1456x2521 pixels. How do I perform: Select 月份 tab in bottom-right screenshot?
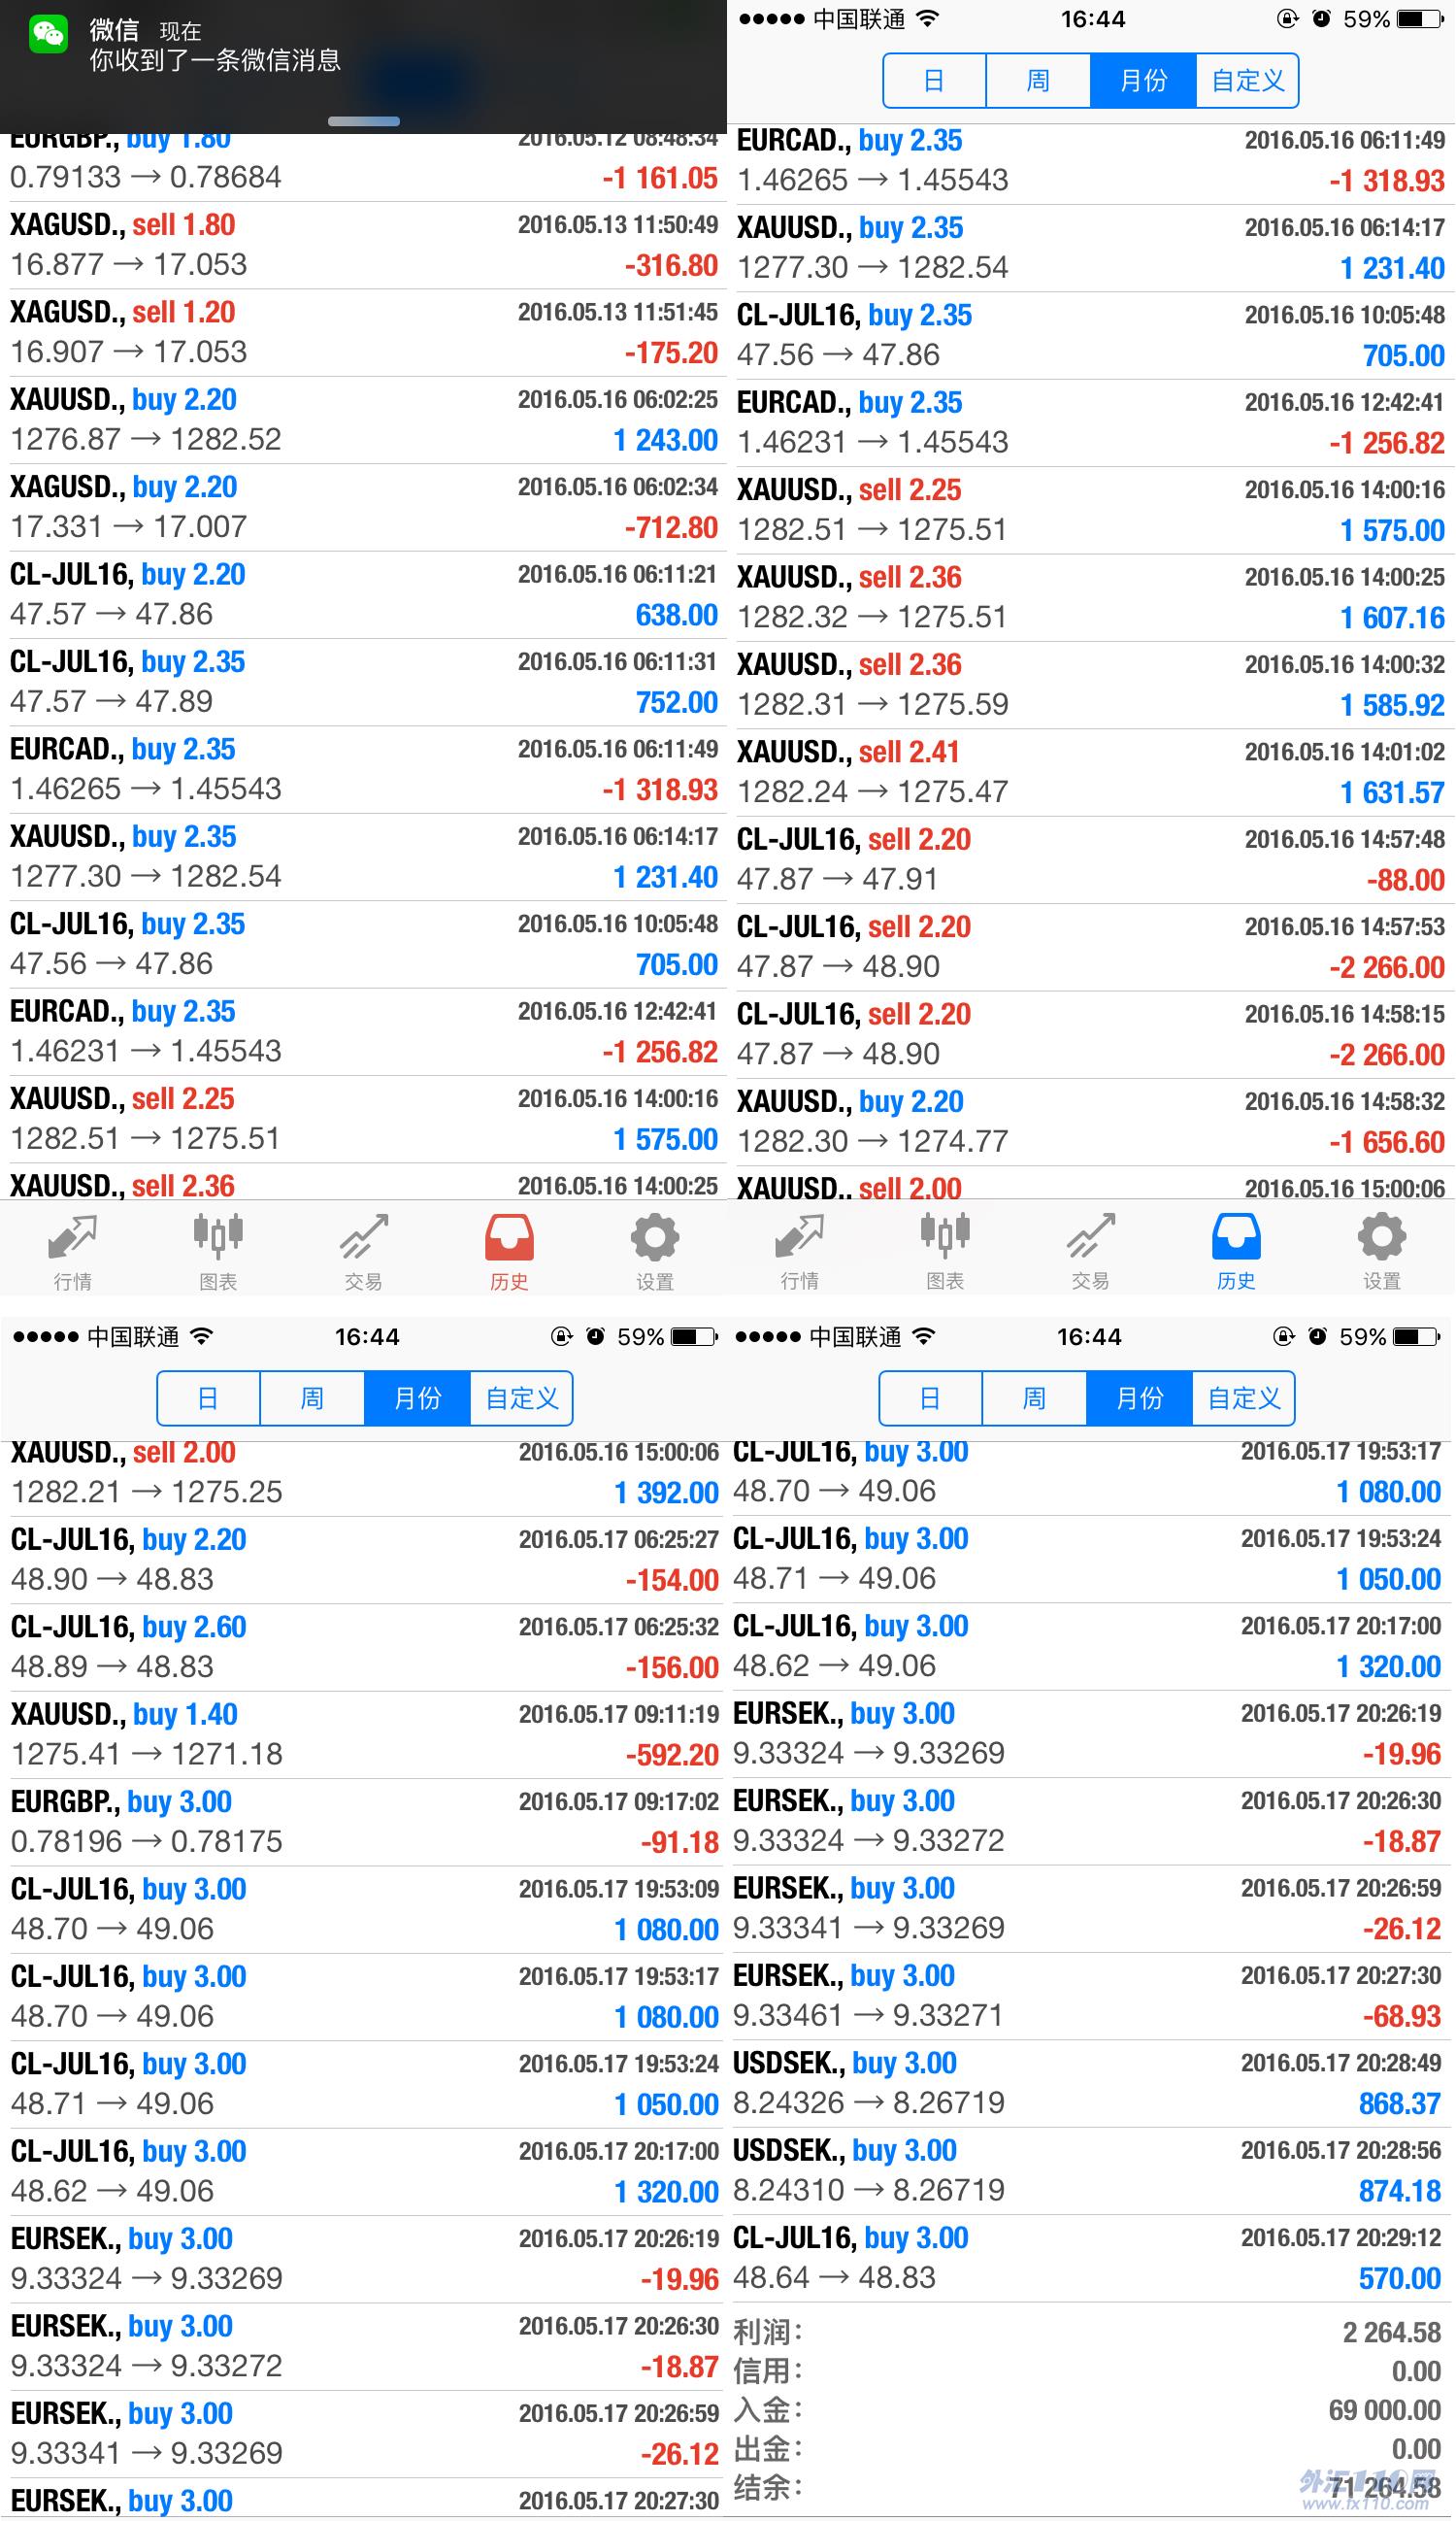1139,1397
